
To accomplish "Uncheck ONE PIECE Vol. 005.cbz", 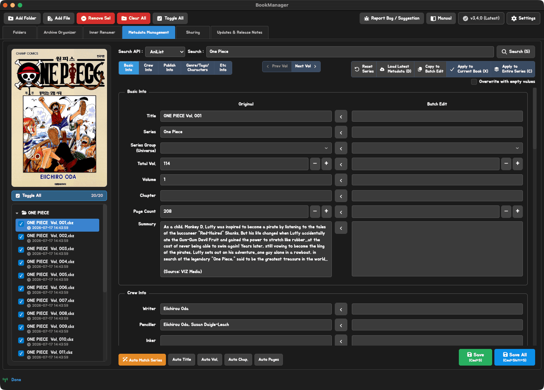I will [21, 276].
